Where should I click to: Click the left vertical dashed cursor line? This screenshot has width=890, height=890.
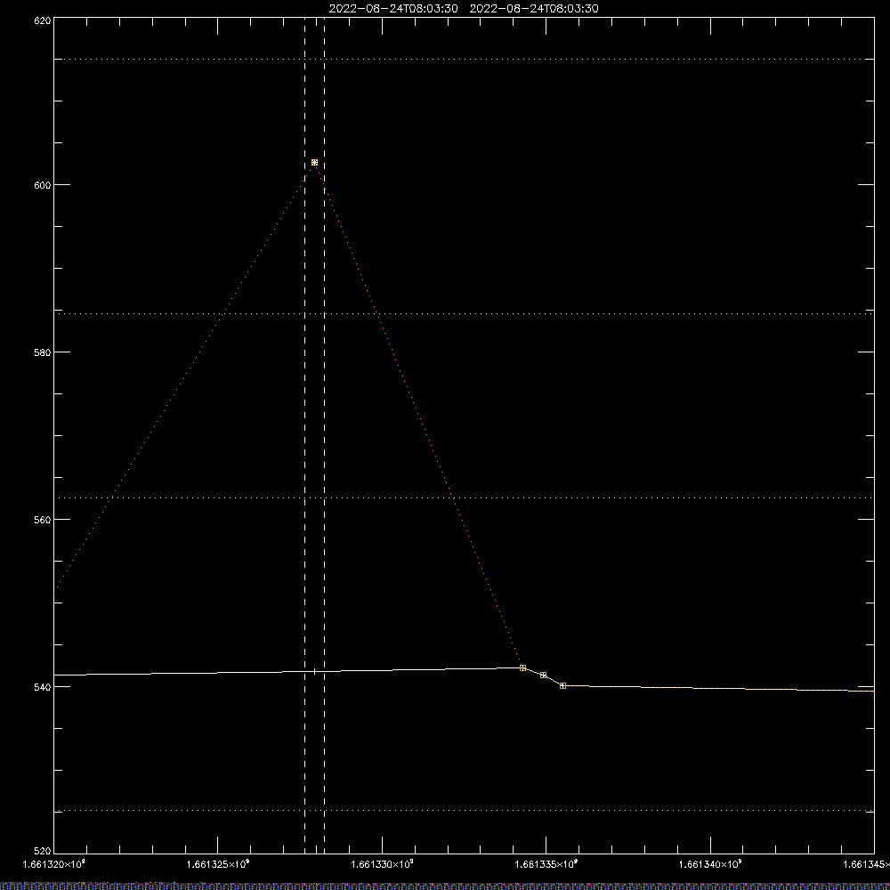pos(304,435)
